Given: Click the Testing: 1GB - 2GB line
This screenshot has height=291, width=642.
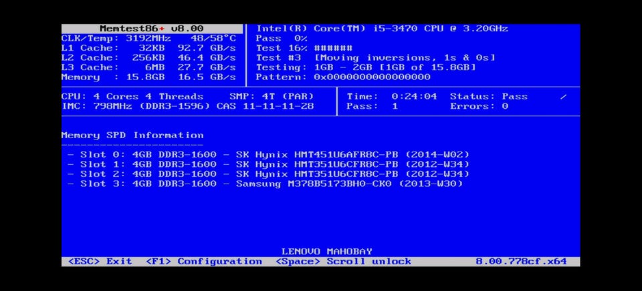Looking at the screenshot, I should (366, 67).
